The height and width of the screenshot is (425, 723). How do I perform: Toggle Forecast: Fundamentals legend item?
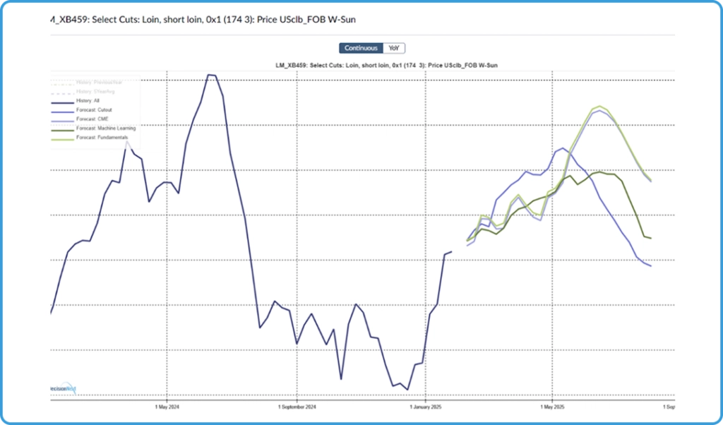tap(102, 138)
